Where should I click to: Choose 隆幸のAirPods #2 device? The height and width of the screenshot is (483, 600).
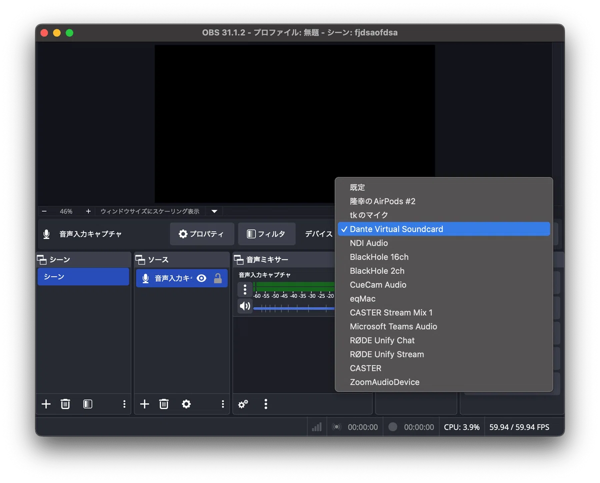click(x=444, y=201)
